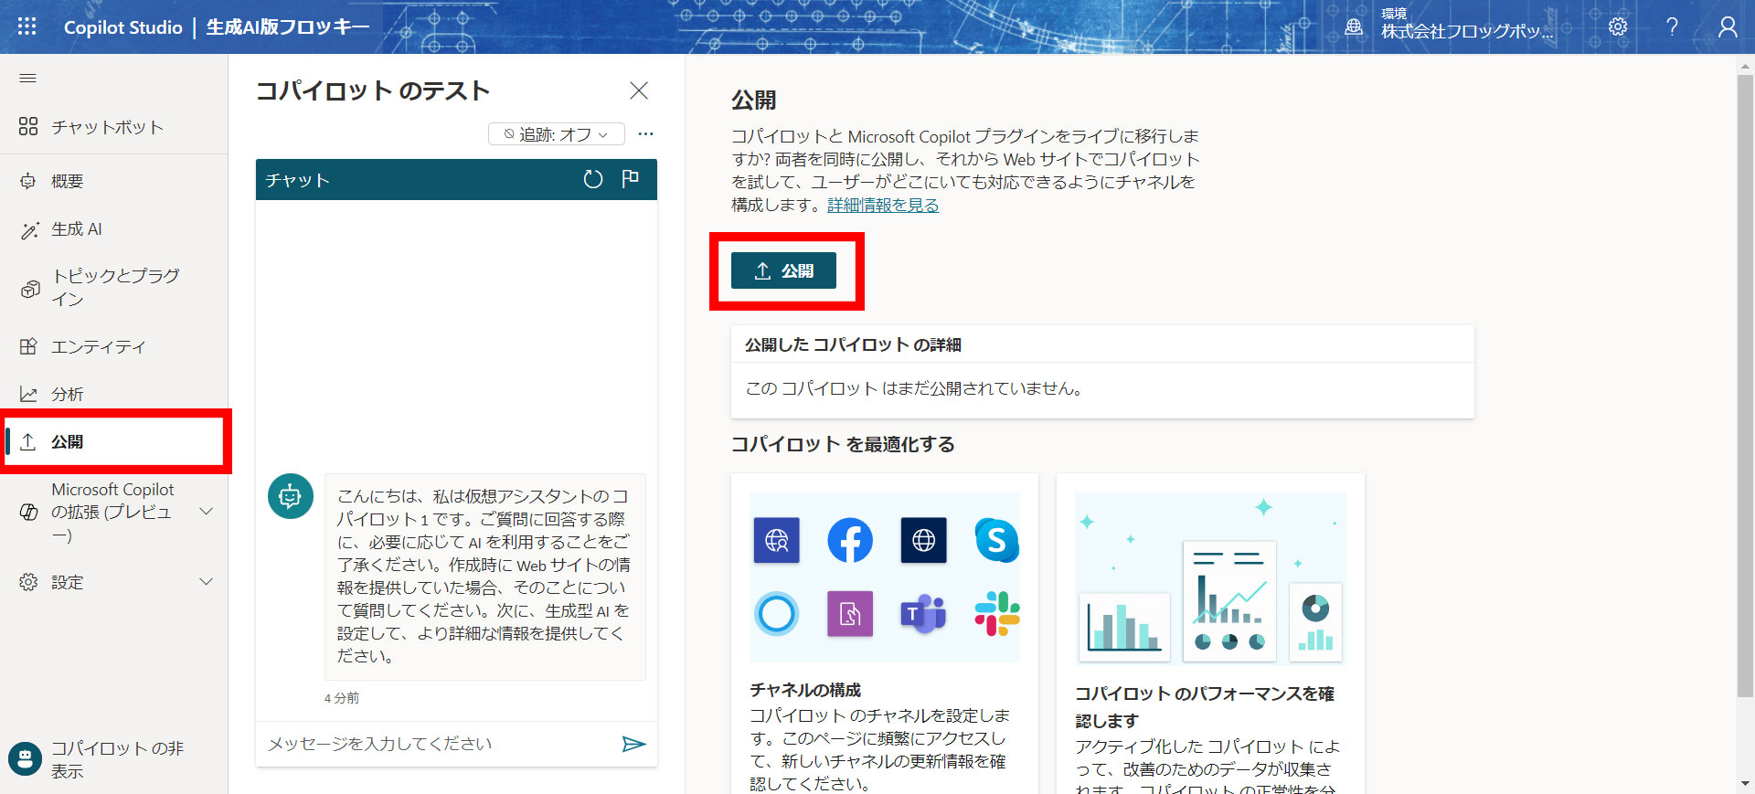Click the Copilot Studio title
The image size is (1755, 794).
click(123, 27)
